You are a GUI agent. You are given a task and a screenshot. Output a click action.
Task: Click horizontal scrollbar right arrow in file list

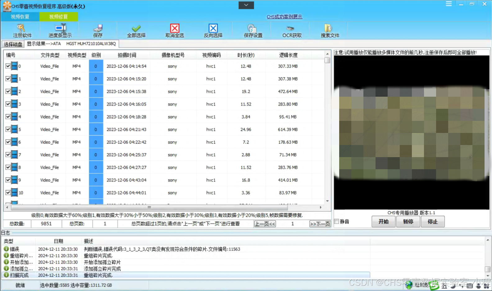321,207
